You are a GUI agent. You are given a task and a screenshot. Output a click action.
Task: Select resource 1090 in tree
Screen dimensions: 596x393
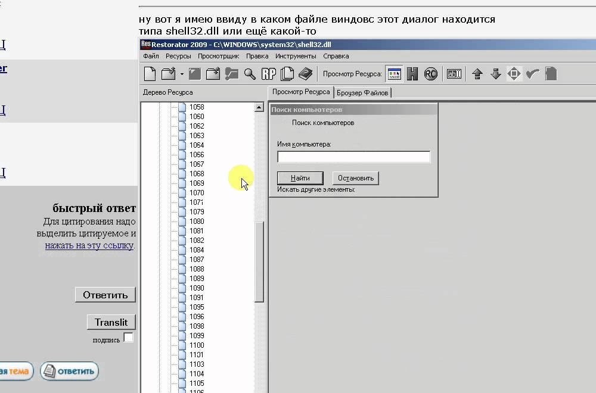tap(197, 288)
